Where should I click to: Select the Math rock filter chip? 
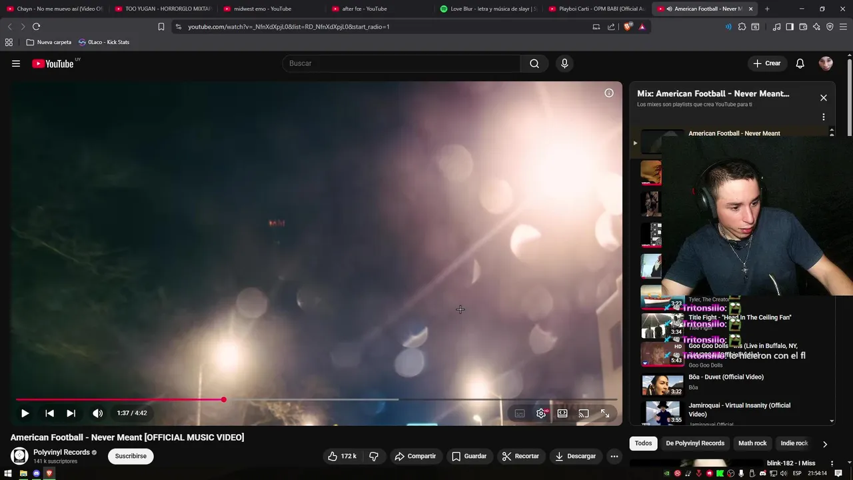(x=752, y=443)
